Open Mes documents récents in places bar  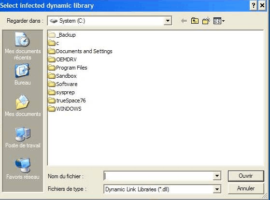[23, 46]
